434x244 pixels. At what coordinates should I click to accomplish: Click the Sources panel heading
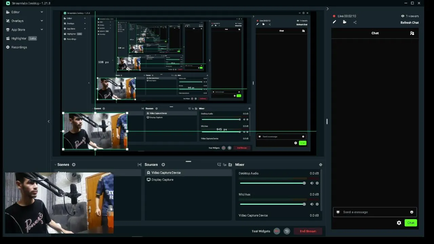pos(151,165)
